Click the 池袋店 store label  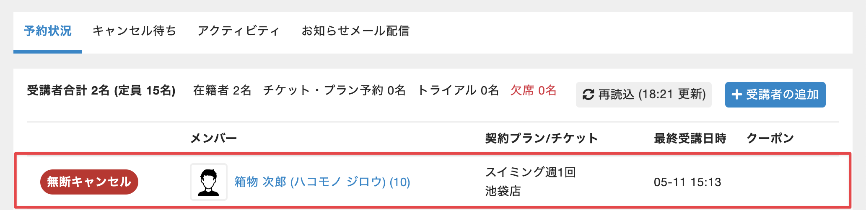point(503,191)
